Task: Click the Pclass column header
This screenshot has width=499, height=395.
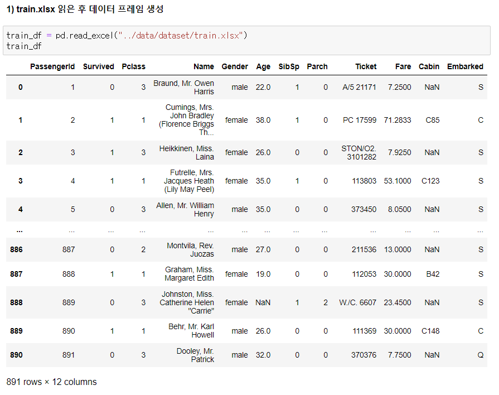Action: click(133, 66)
